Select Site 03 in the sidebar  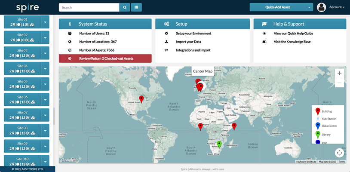coord(22,53)
